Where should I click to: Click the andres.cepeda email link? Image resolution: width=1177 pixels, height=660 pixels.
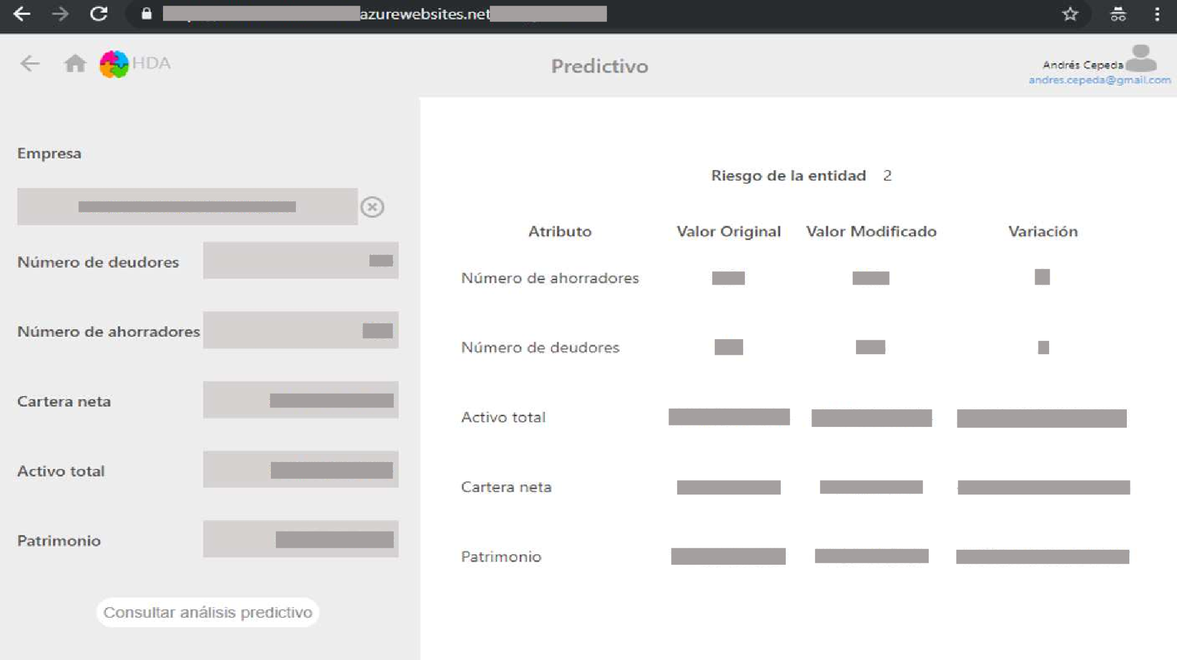(x=1099, y=80)
